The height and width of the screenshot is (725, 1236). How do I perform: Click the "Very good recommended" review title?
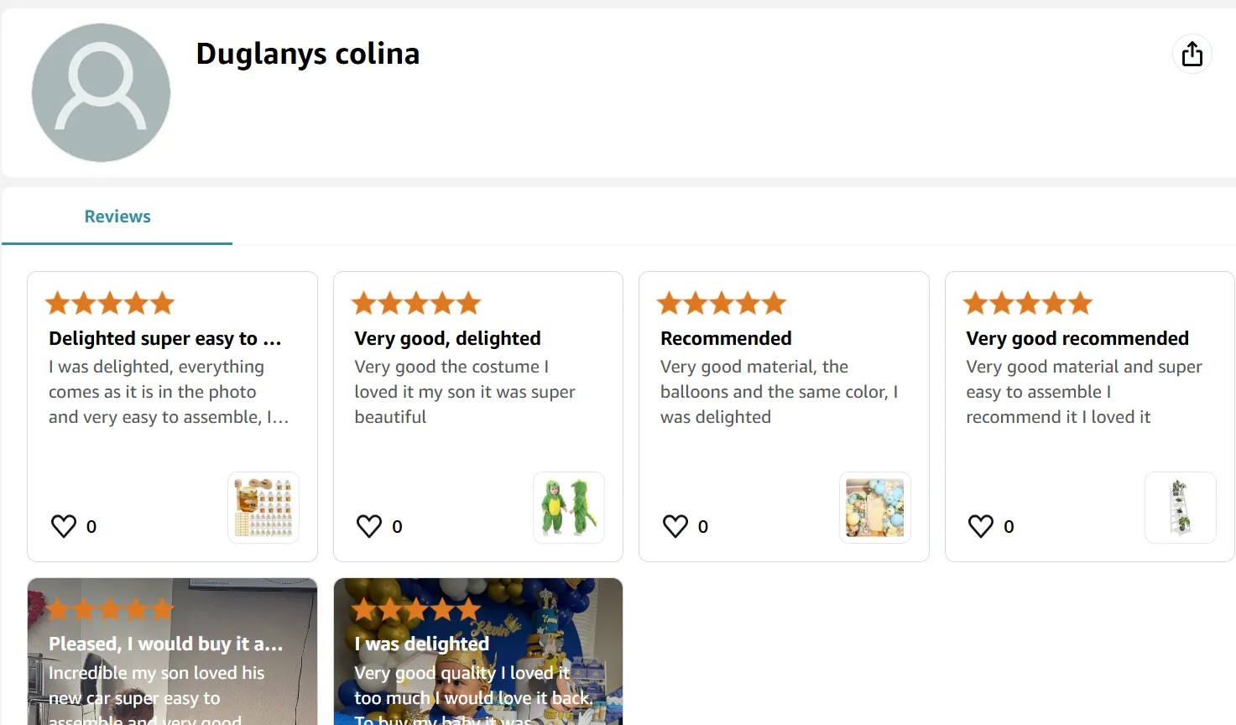(x=1077, y=338)
